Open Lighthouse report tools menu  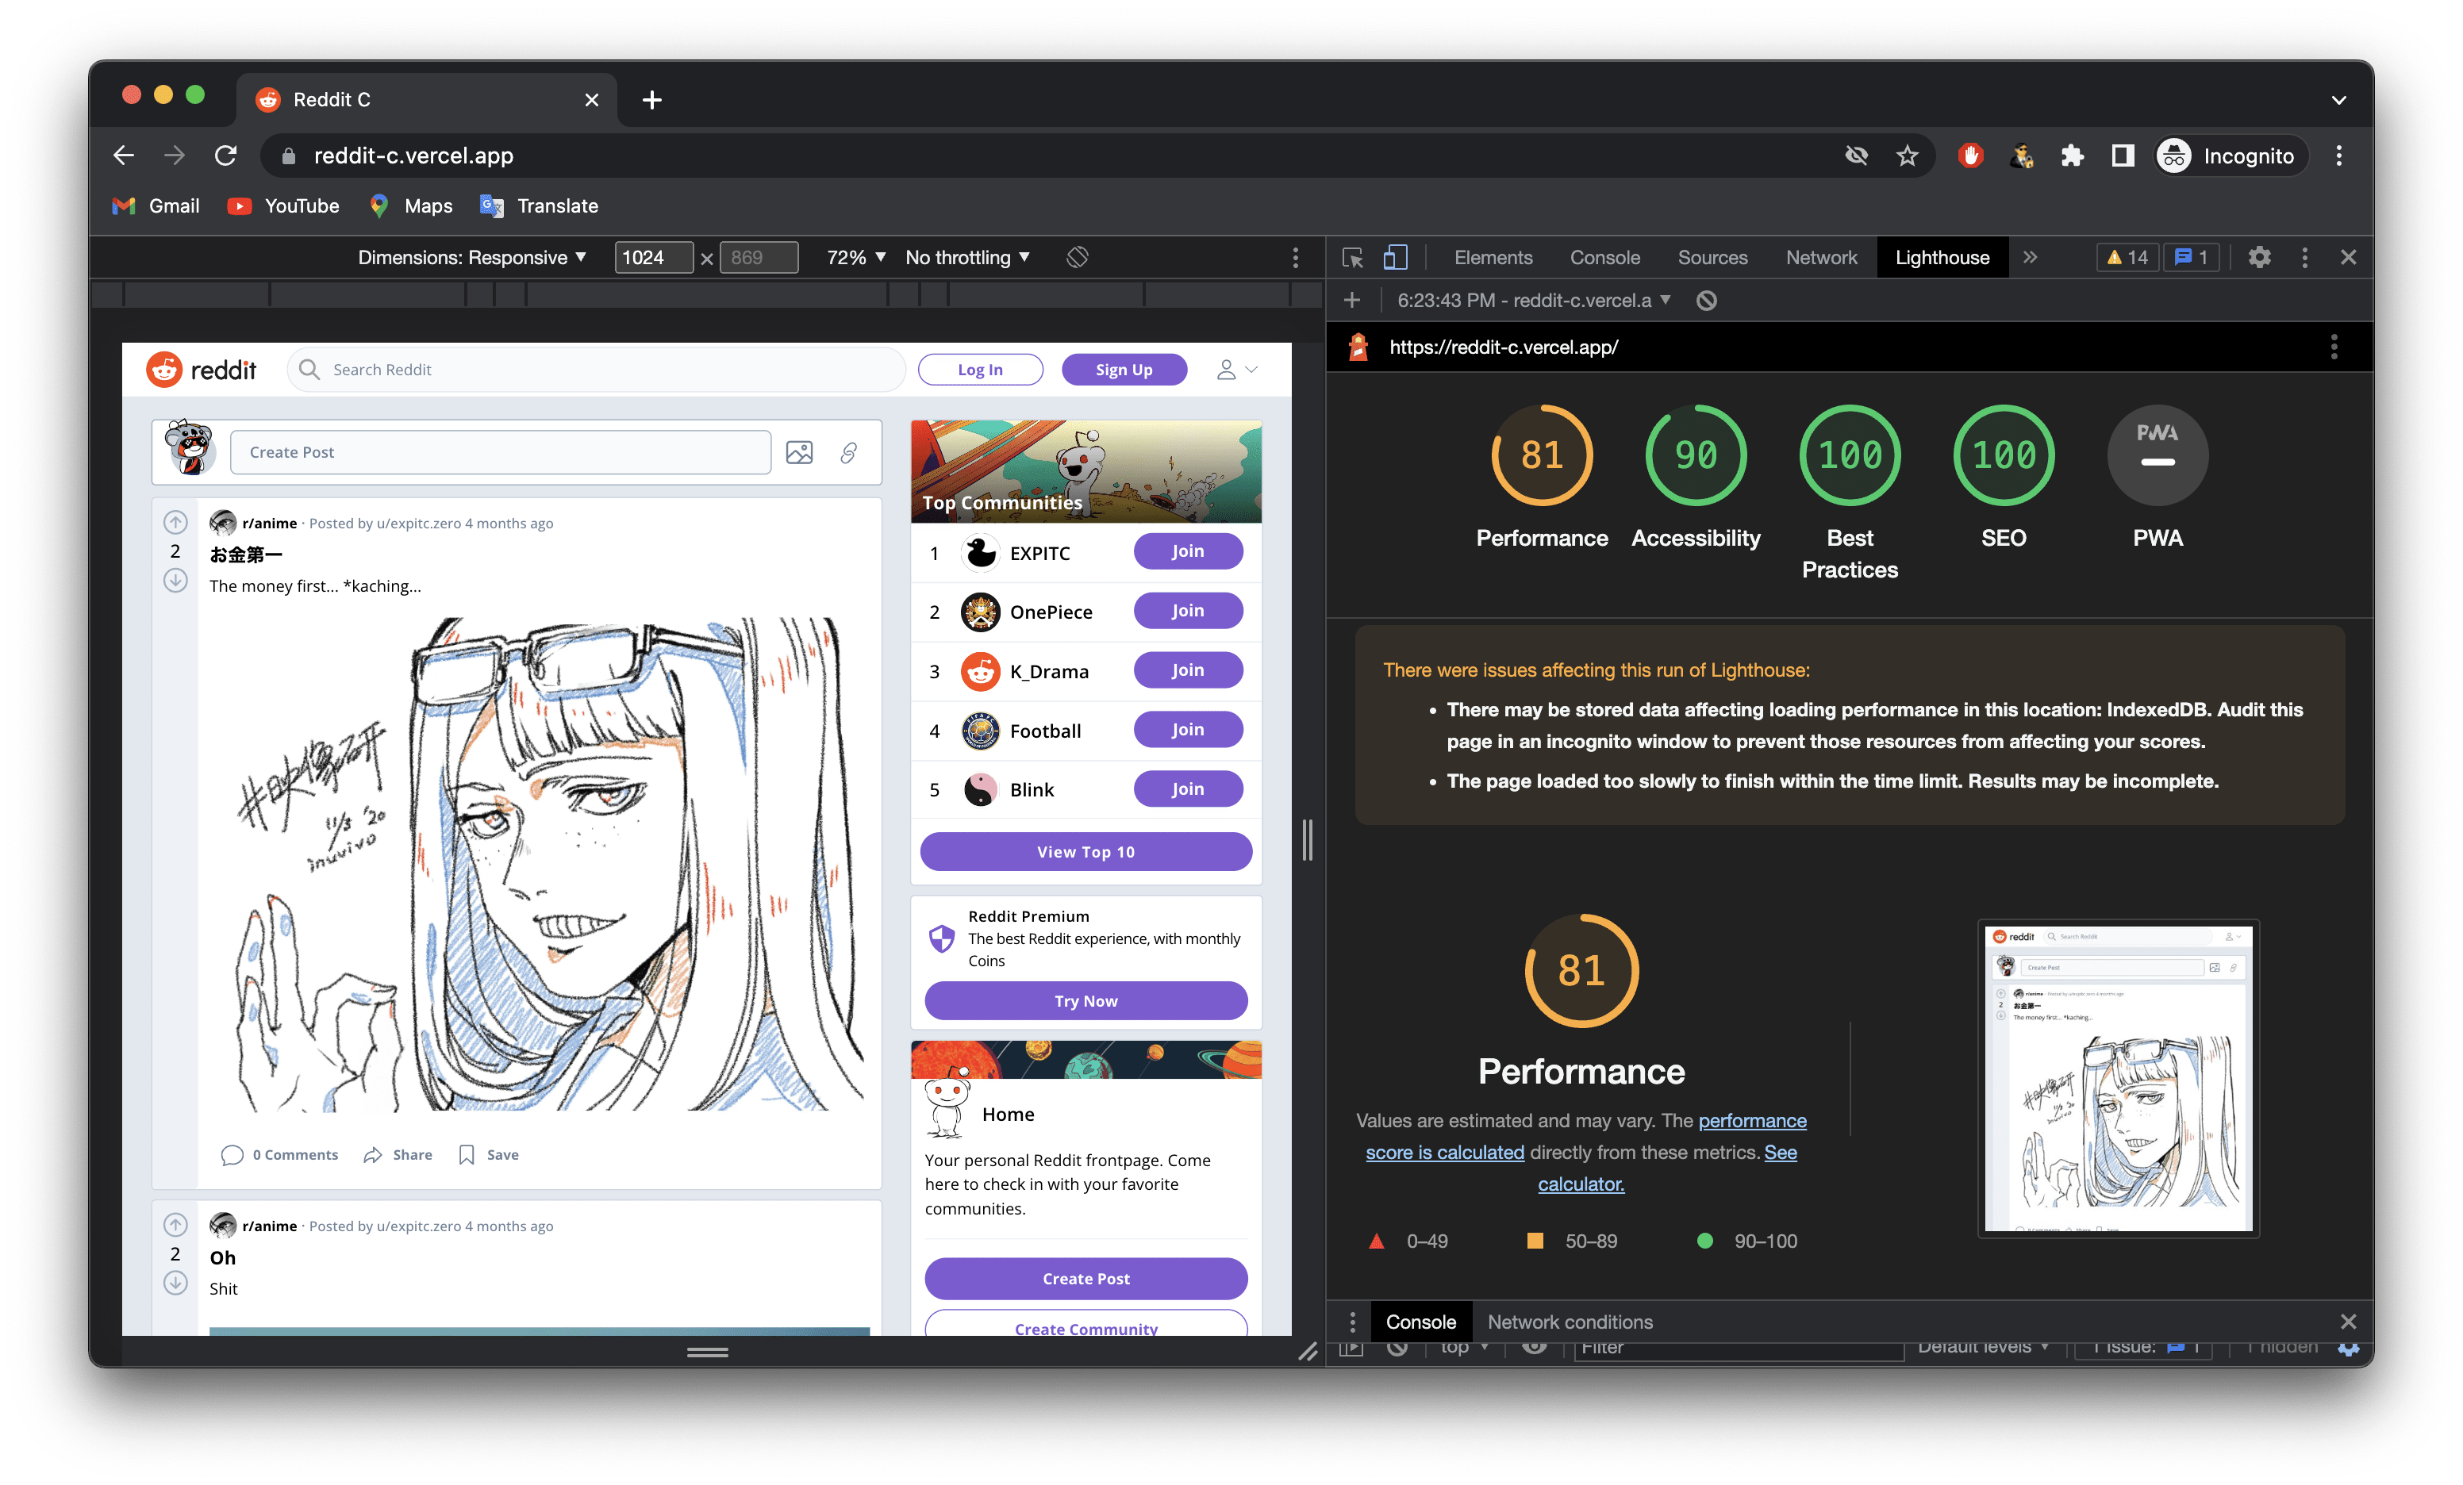[x=2334, y=347]
